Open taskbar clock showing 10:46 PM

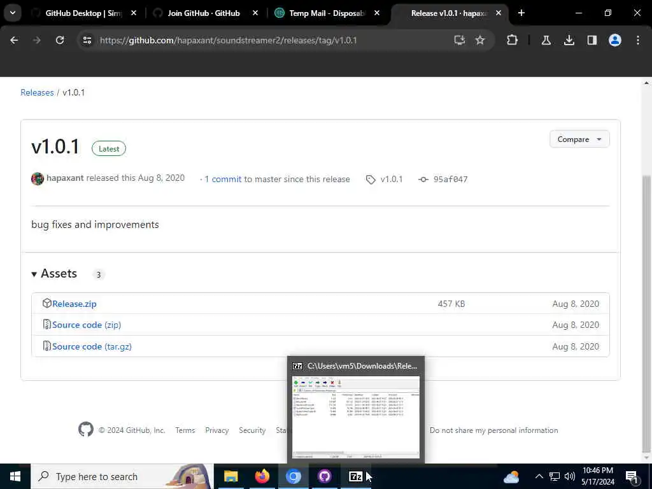597,476
